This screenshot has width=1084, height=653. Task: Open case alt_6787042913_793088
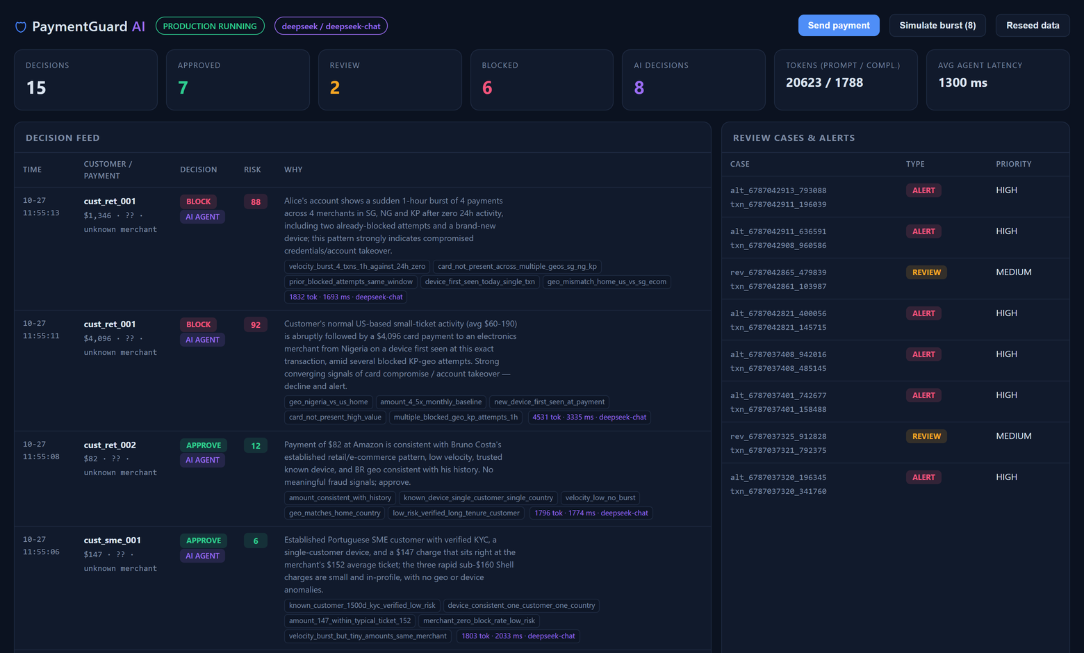point(778,190)
